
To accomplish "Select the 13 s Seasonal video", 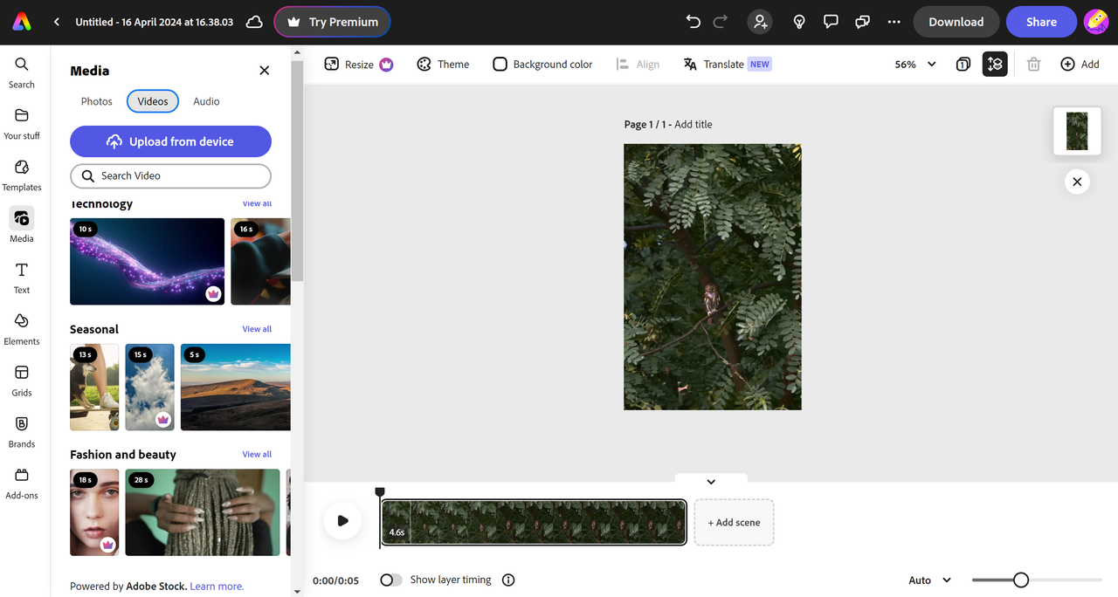I will click(x=94, y=388).
